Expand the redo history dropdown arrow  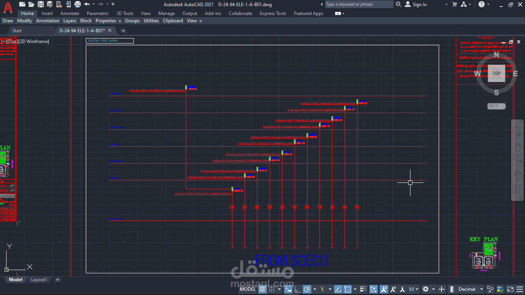pos(107,4)
